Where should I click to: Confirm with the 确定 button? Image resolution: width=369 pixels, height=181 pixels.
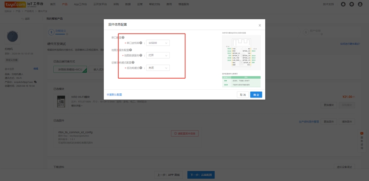coord(256,95)
